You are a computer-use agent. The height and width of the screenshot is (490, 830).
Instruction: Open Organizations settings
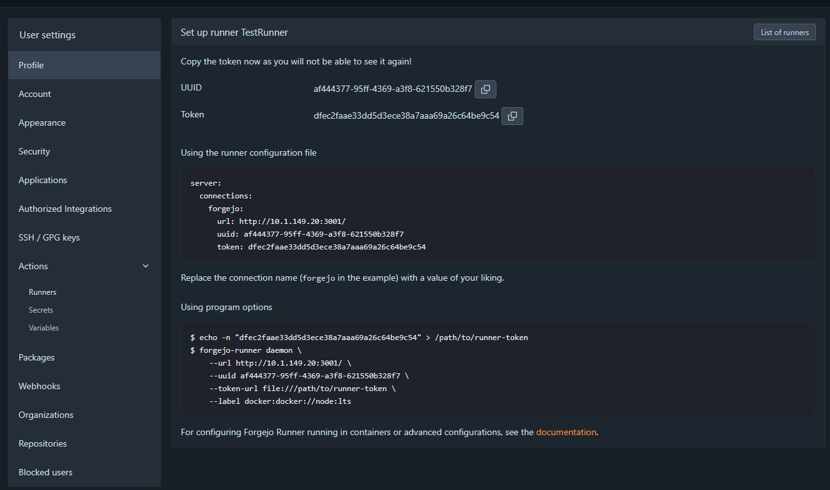[84, 415]
